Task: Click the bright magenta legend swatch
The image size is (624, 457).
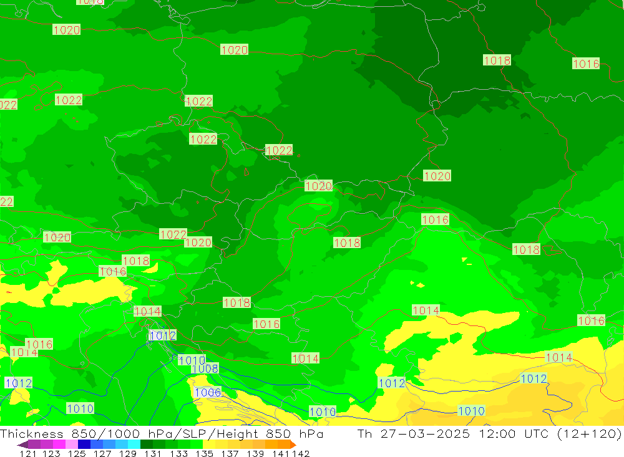Action: point(59,445)
